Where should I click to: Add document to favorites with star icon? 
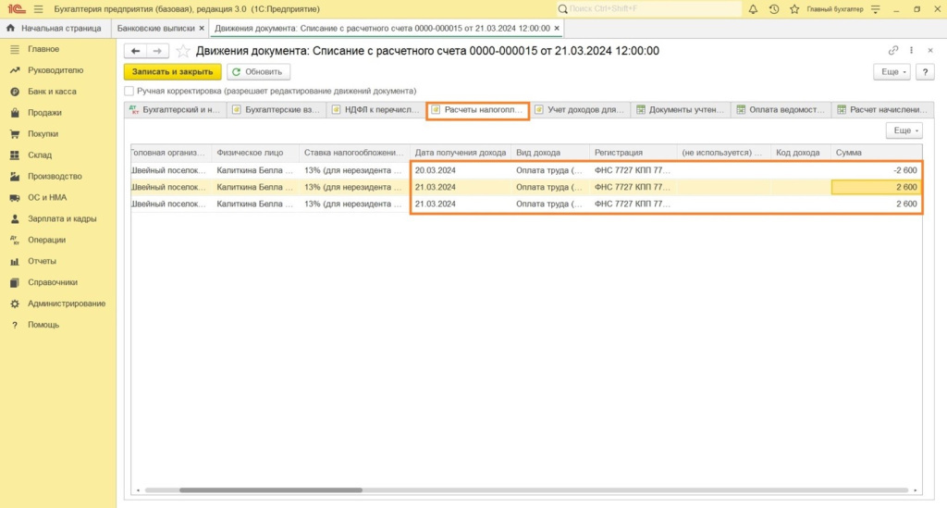point(183,51)
